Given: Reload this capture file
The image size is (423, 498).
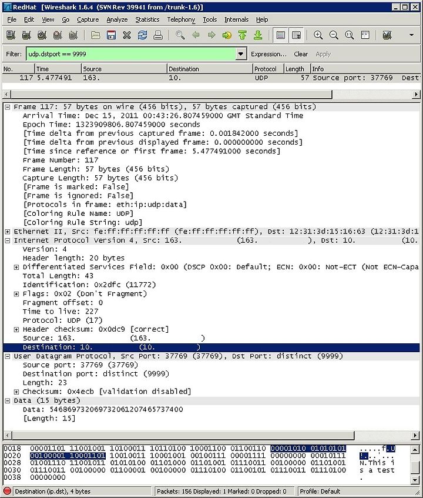Looking at the screenshot, I should [142, 35].
